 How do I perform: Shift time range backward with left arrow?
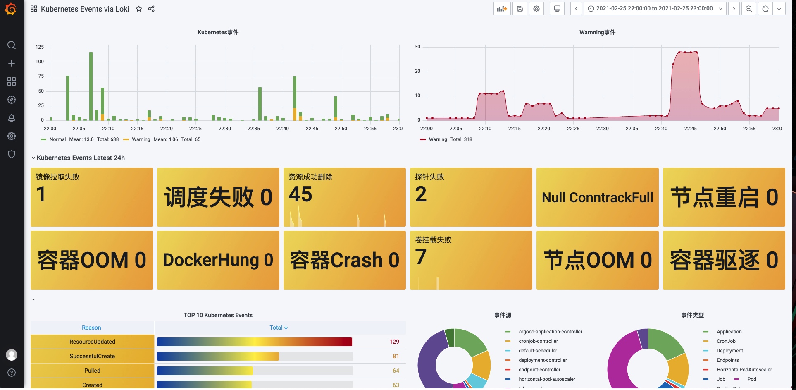(576, 9)
